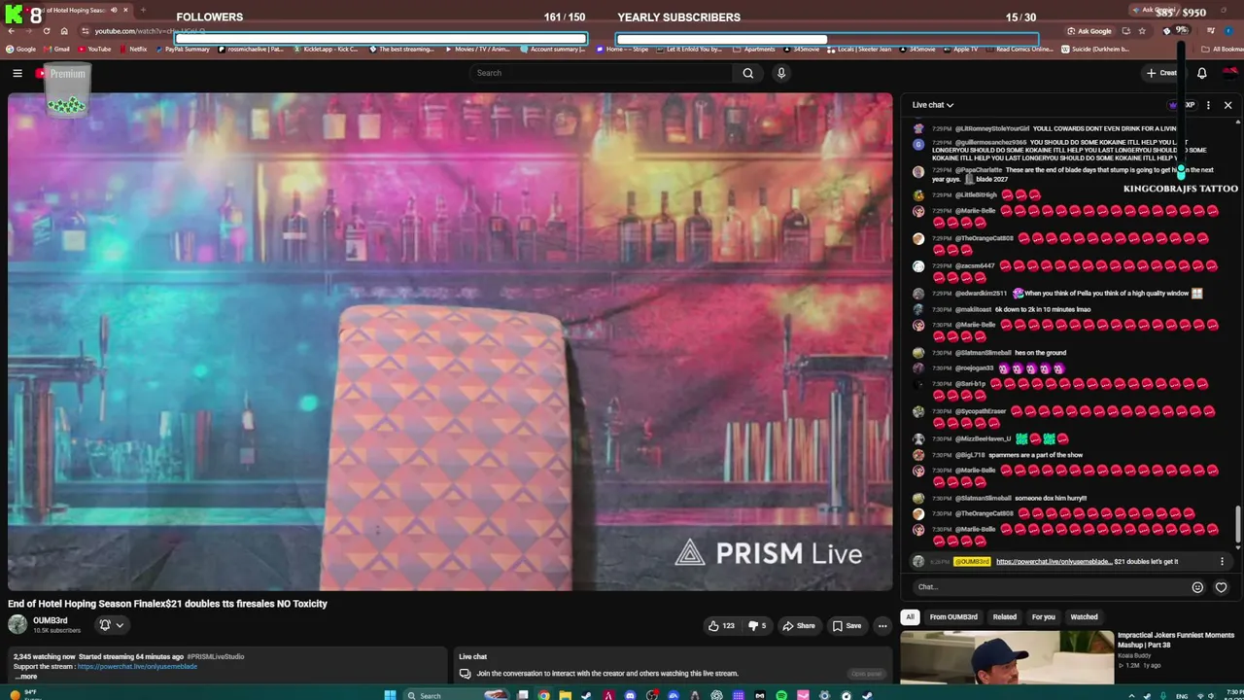Open the PayPal Summary bookmark
Image resolution: width=1244 pixels, height=700 pixels.
pos(182,49)
